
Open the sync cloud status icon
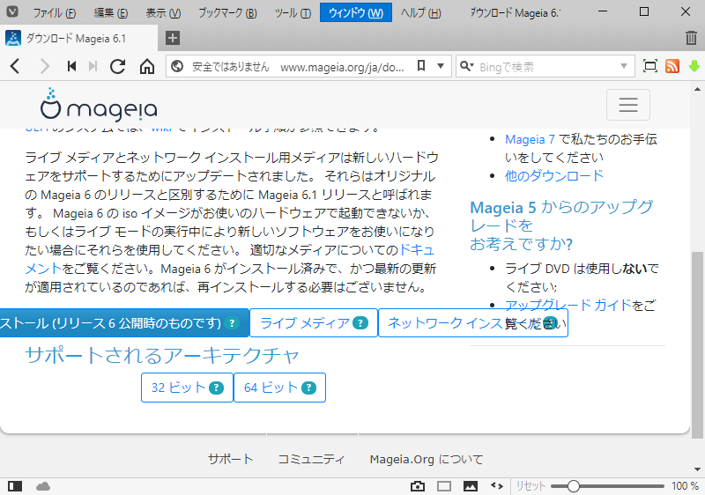[x=43, y=486]
